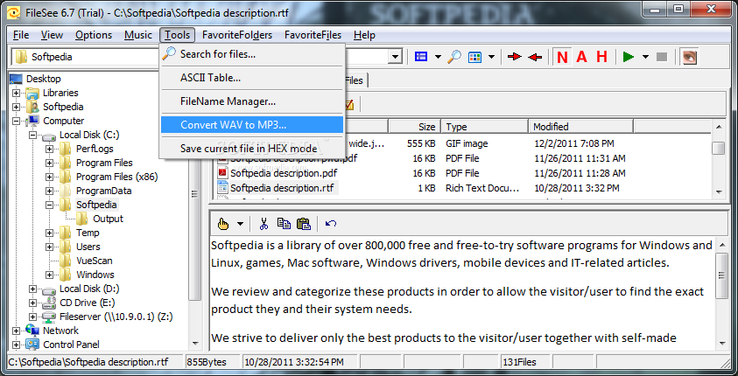Close the open Tools menu
The height and width of the screenshot is (376, 738).
tap(178, 35)
